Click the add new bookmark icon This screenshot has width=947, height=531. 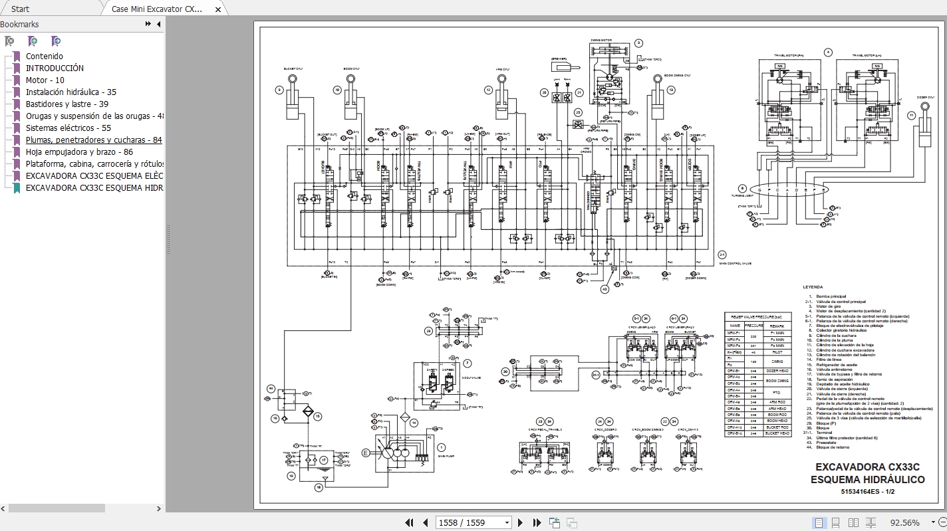(33, 41)
